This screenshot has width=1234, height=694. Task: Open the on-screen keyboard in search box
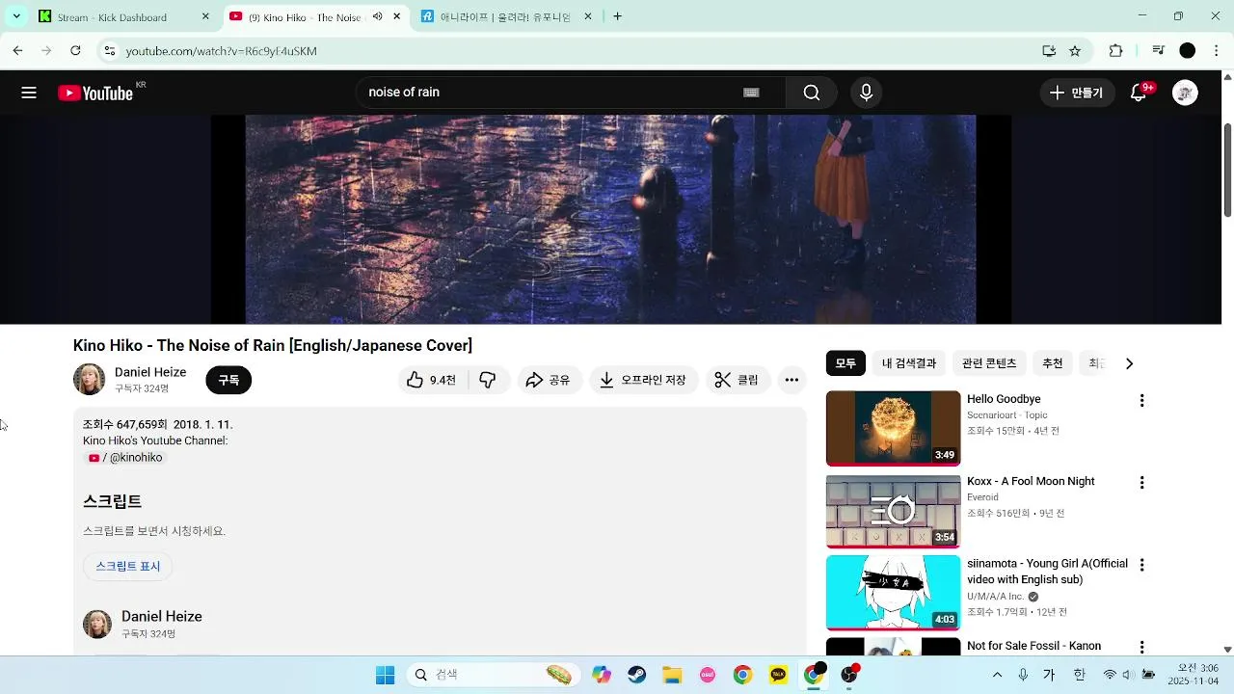[x=751, y=93]
